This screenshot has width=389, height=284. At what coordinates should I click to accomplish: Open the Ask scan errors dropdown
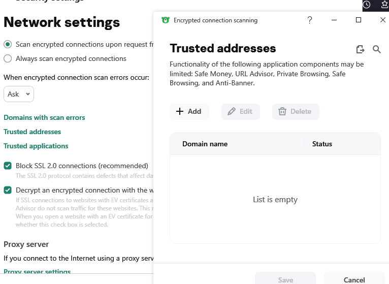19,94
